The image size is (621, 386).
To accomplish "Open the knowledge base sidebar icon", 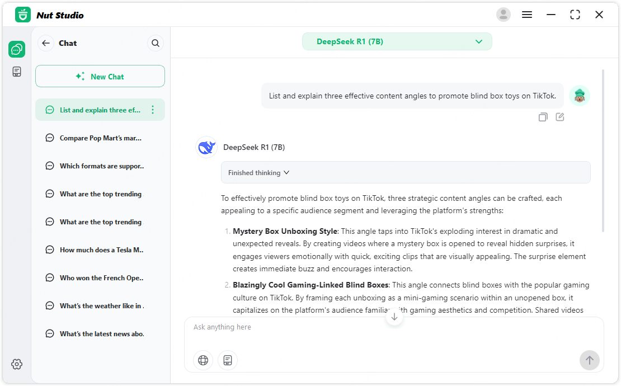I will pos(17,72).
